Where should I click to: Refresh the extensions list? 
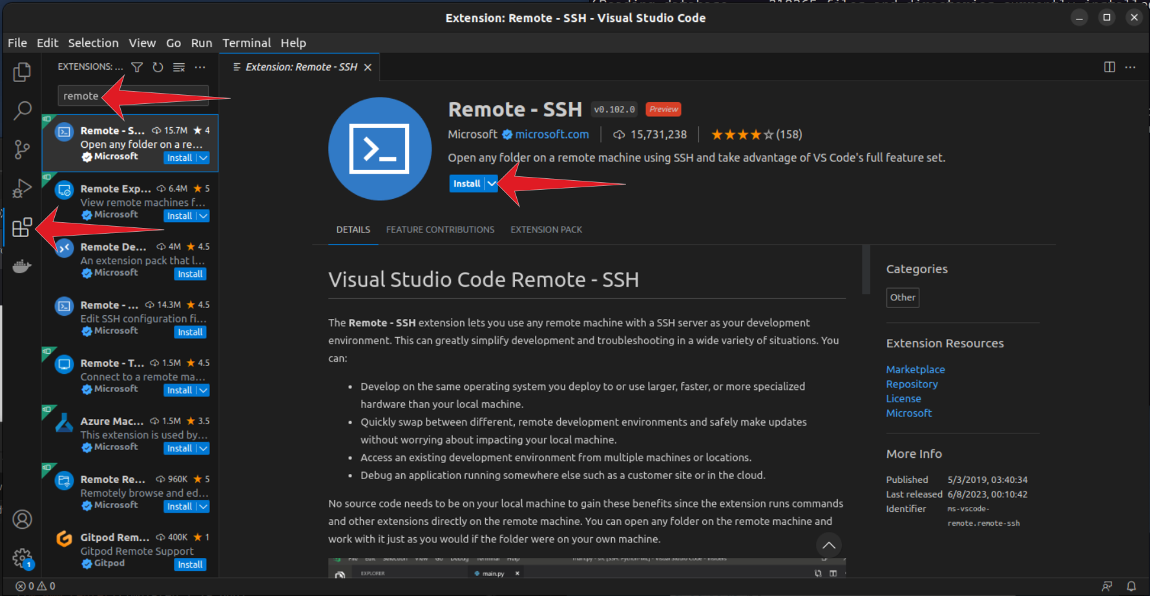(x=158, y=67)
